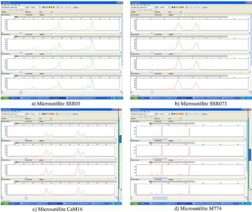The height and width of the screenshot is (212, 252).
Task: Open the File menu in the SSR03 window
Action: (x=2, y=5)
